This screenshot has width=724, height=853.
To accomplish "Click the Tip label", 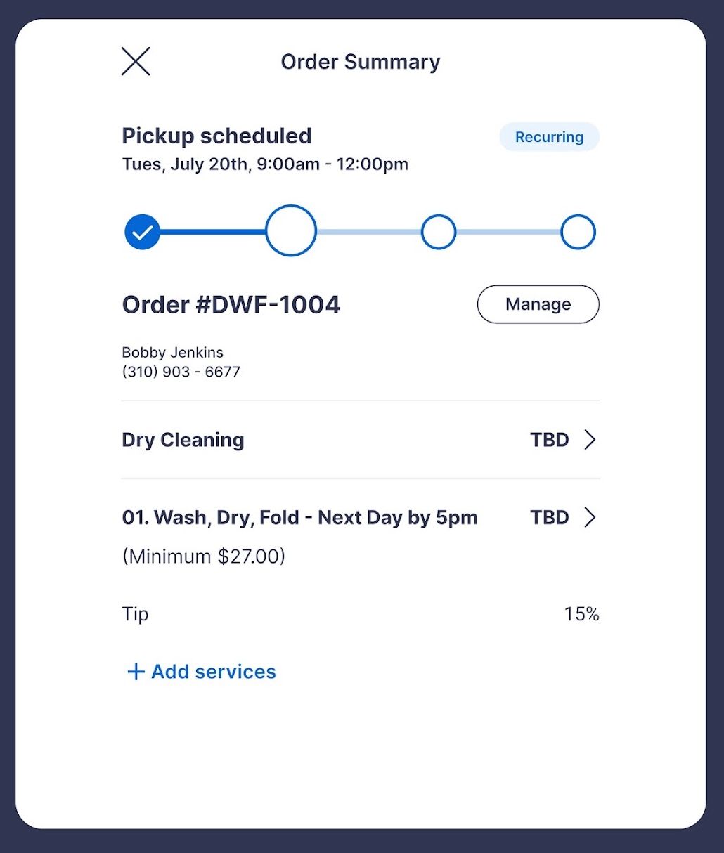I will 135,614.
